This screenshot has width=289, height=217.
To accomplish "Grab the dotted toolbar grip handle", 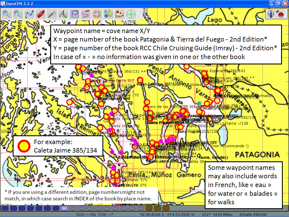I will pyautogui.click(x=141, y=14).
